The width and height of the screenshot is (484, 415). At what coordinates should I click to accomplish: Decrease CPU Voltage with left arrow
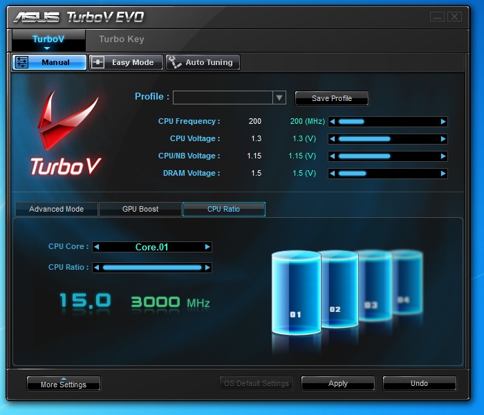click(x=333, y=139)
